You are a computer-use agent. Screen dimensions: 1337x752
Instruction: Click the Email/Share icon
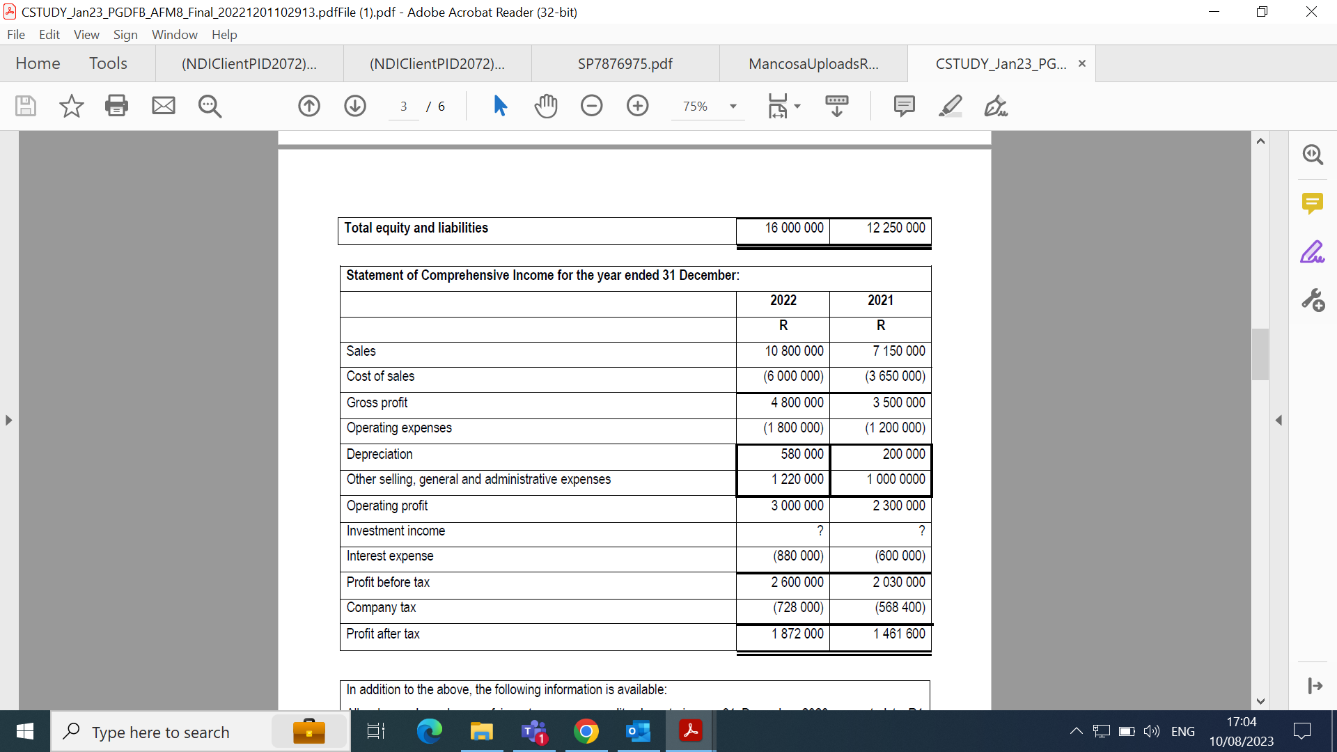click(x=162, y=104)
